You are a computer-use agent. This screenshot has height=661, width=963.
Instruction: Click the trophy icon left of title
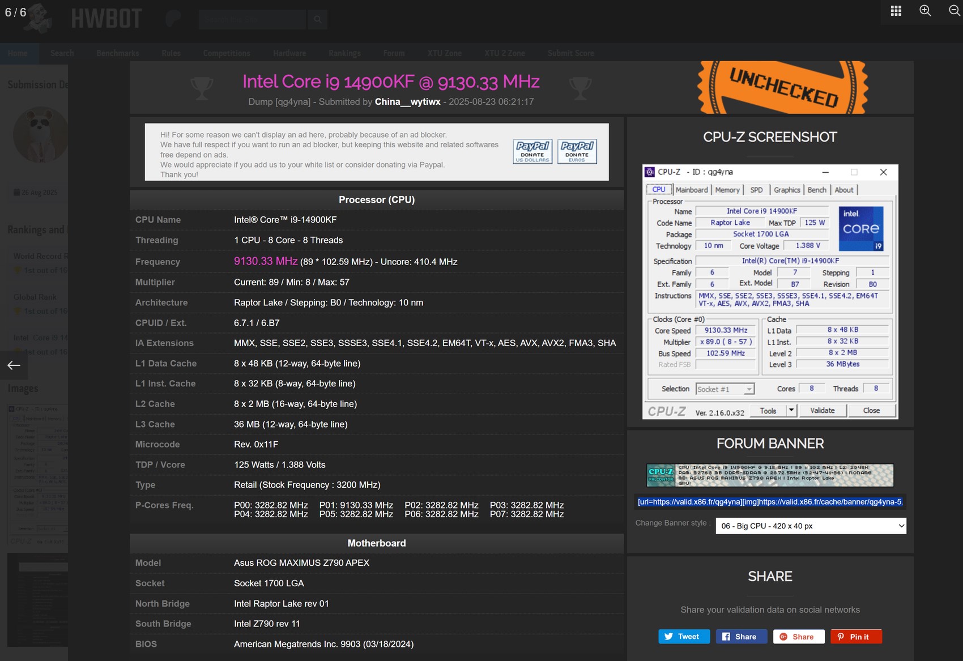pos(202,88)
